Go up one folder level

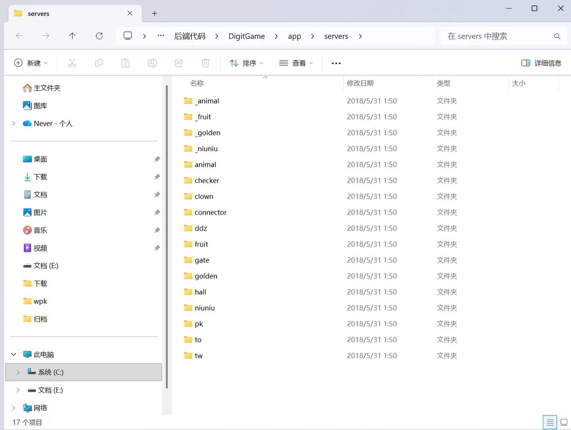(x=72, y=36)
